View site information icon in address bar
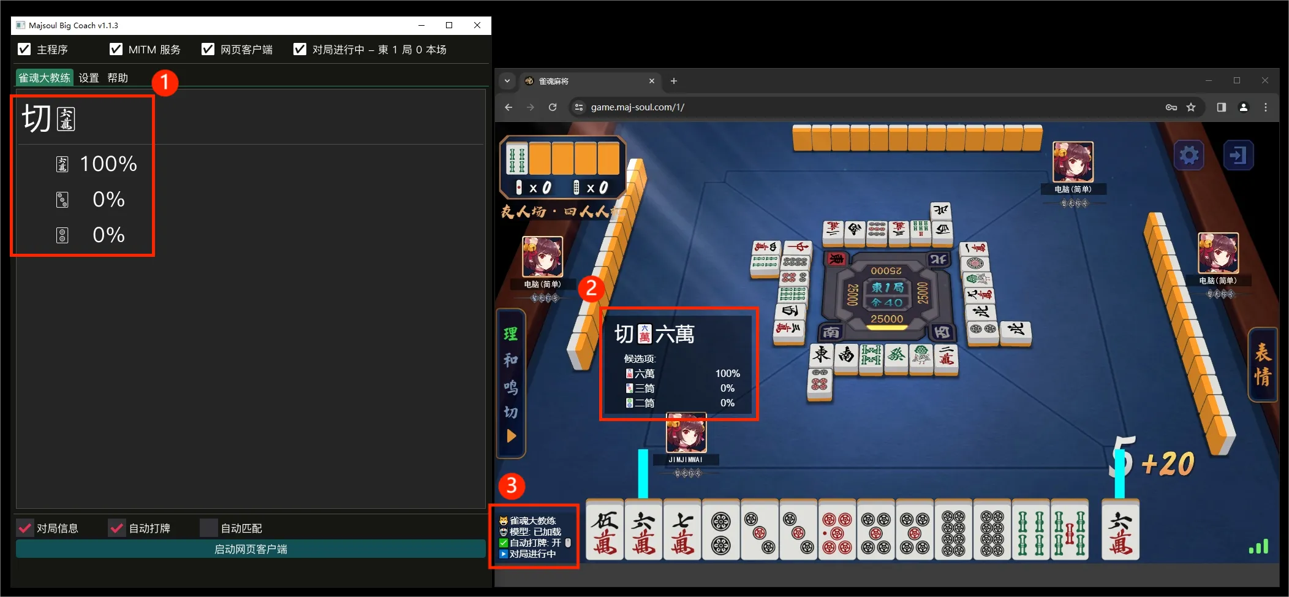 578,107
